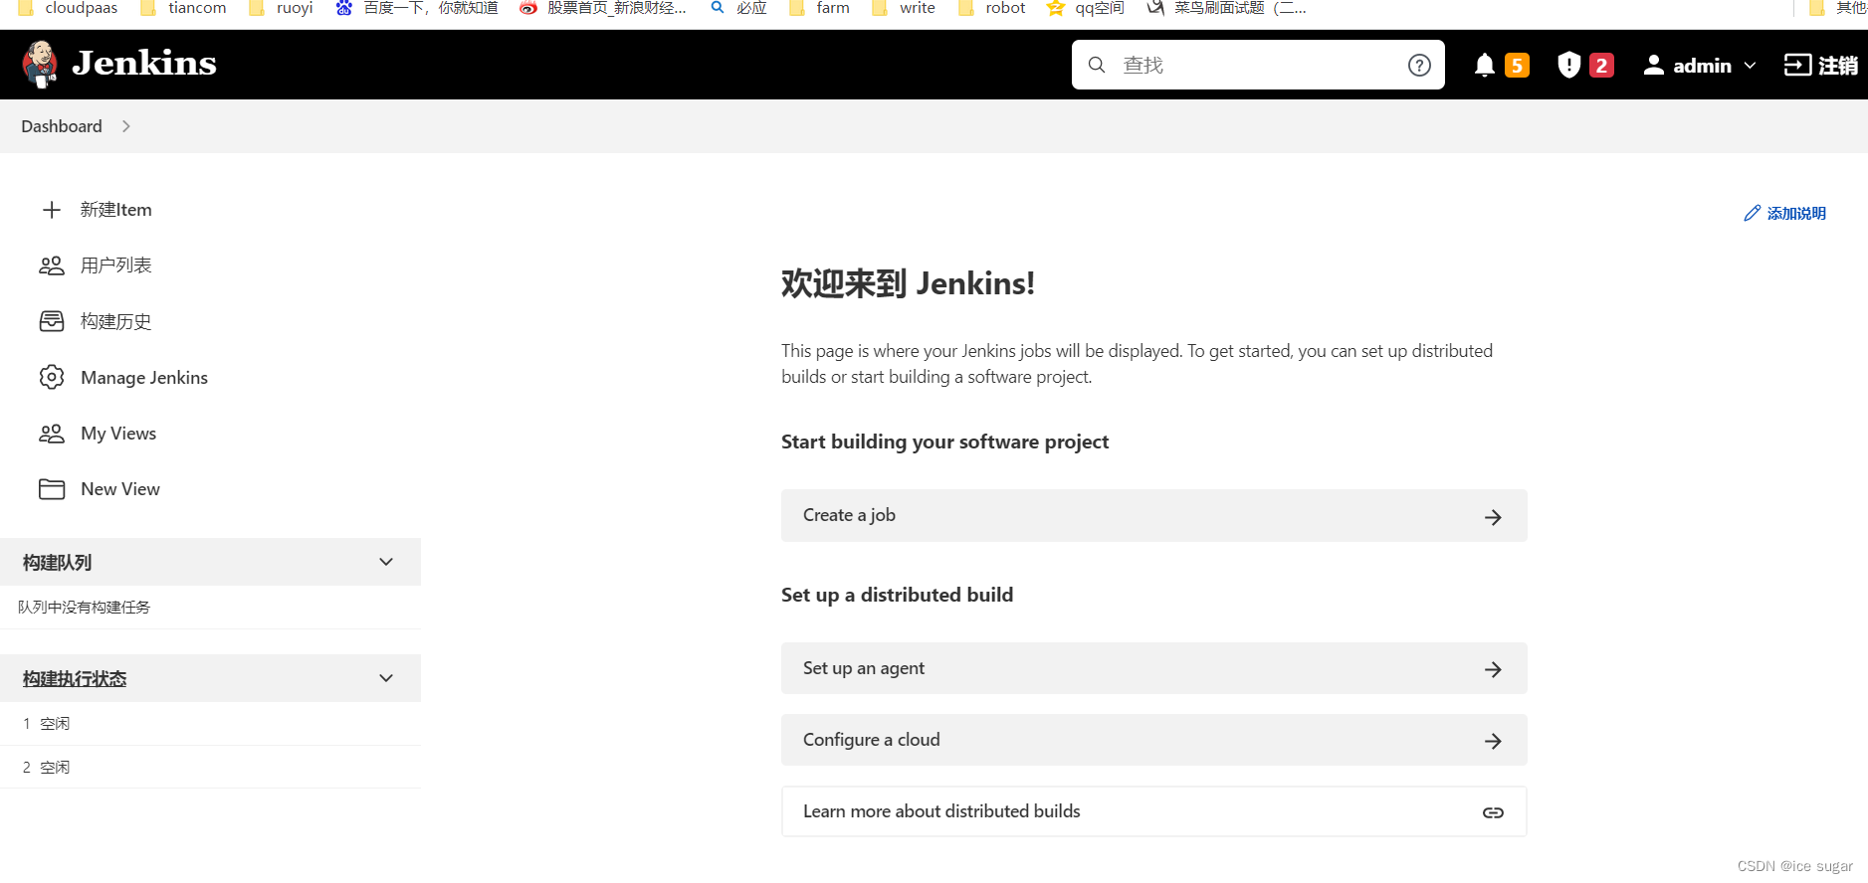Click the New View folder icon
1868x883 pixels.
click(x=52, y=489)
